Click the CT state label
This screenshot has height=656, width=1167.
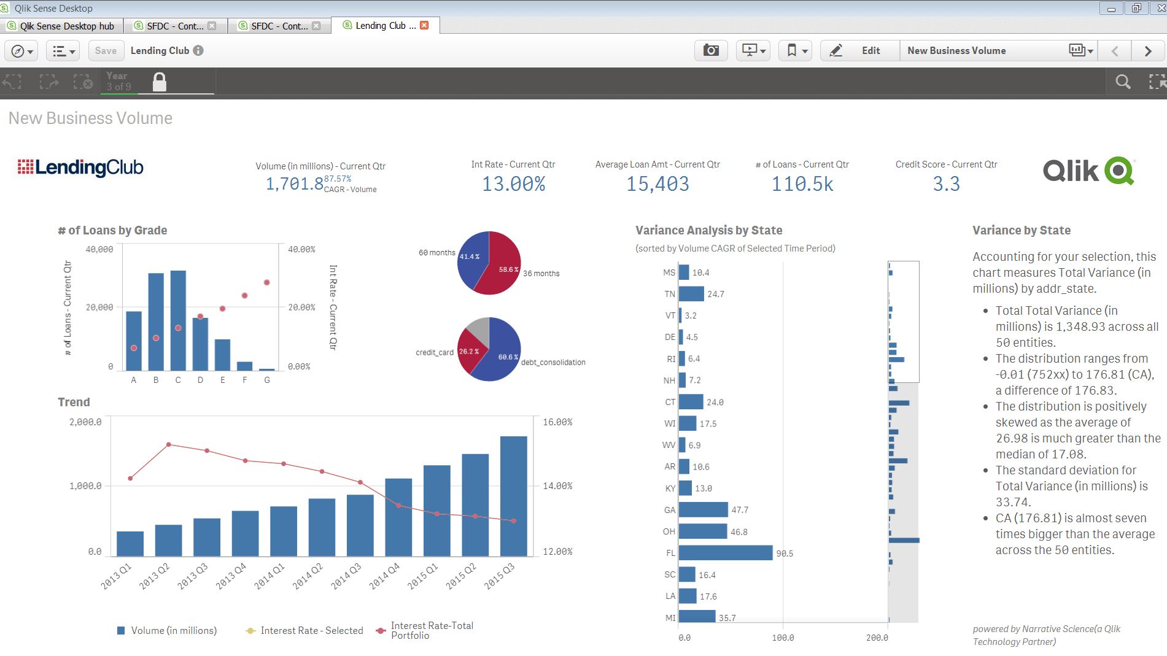point(670,402)
